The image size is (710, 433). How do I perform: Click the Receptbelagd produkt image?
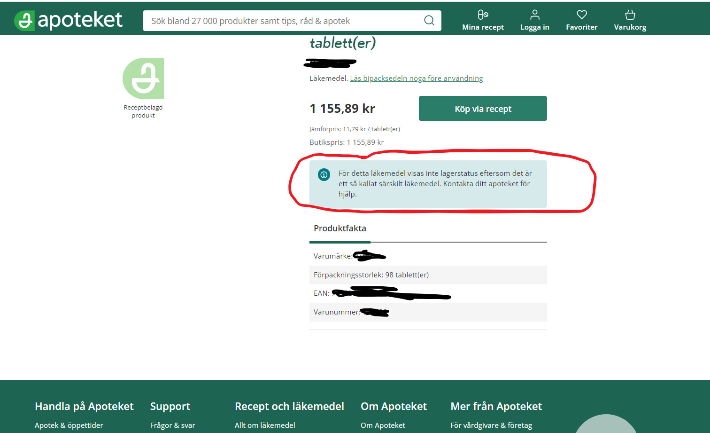pyautogui.click(x=143, y=79)
